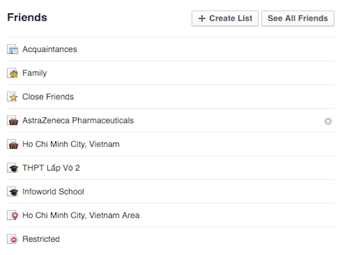Click the See All Friends button
340x255 pixels.
point(297,19)
